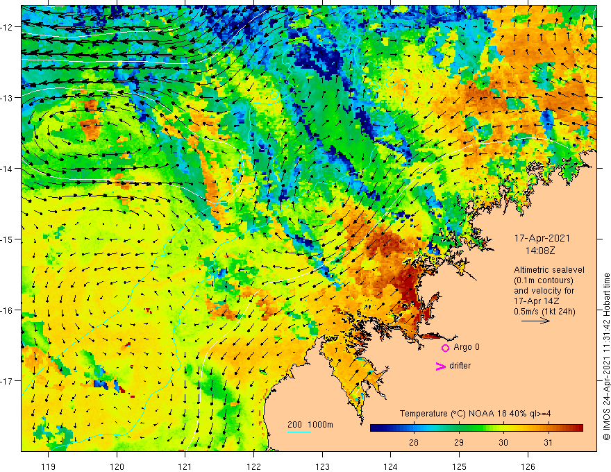
Task: Click the longitude axis label 126
Action: pyautogui.click(x=528, y=466)
